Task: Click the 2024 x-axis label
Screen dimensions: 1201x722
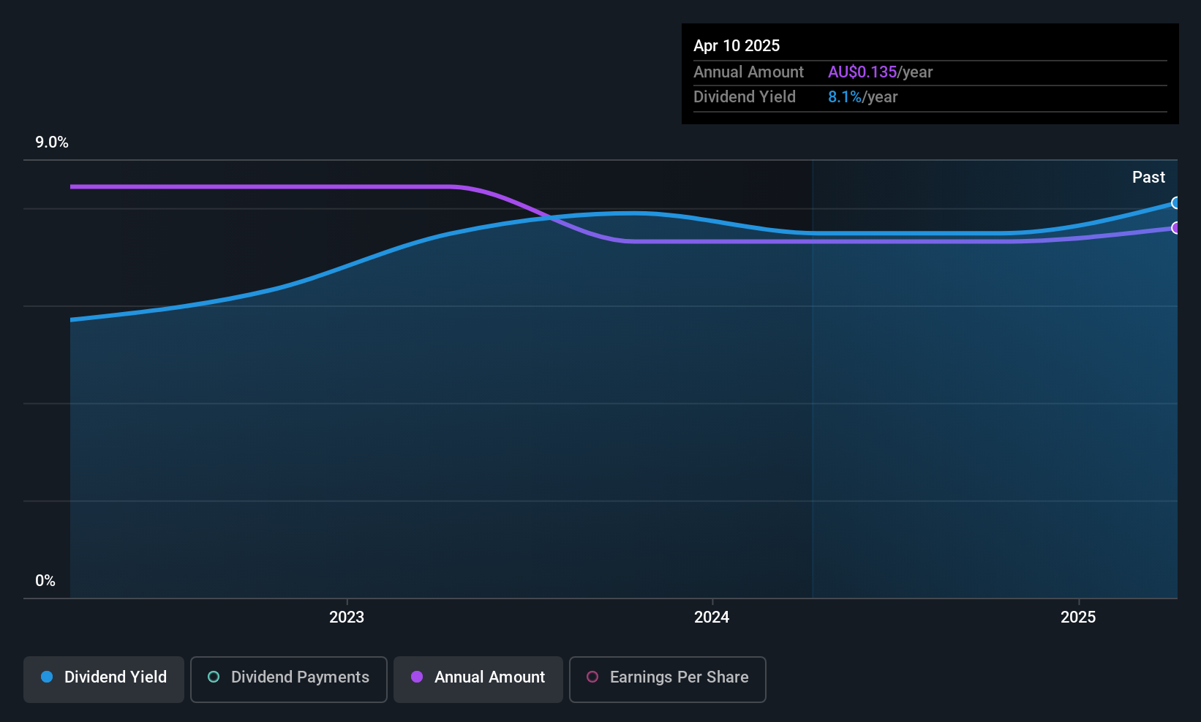Action: pyautogui.click(x=712, y=617)
